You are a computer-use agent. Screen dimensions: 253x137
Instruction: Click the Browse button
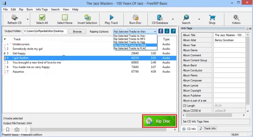click(77, 31)
